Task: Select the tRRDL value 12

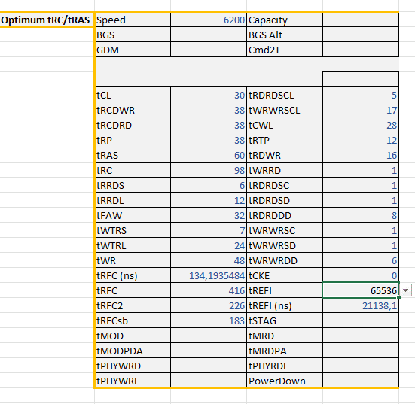Action: (x=209, y=200)
